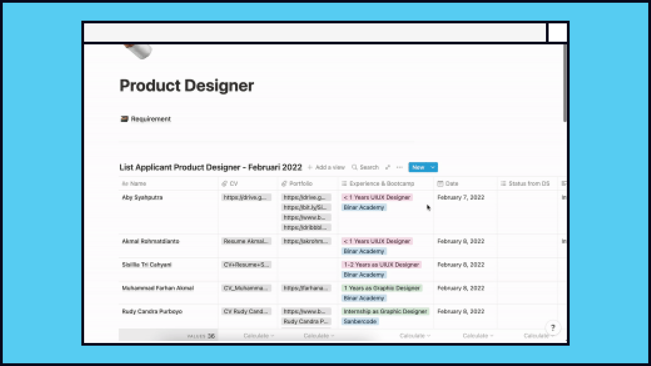Open Aby's dribbble portfolio link
The height and width of the screenshot is (366, 651).
[306, 228]
